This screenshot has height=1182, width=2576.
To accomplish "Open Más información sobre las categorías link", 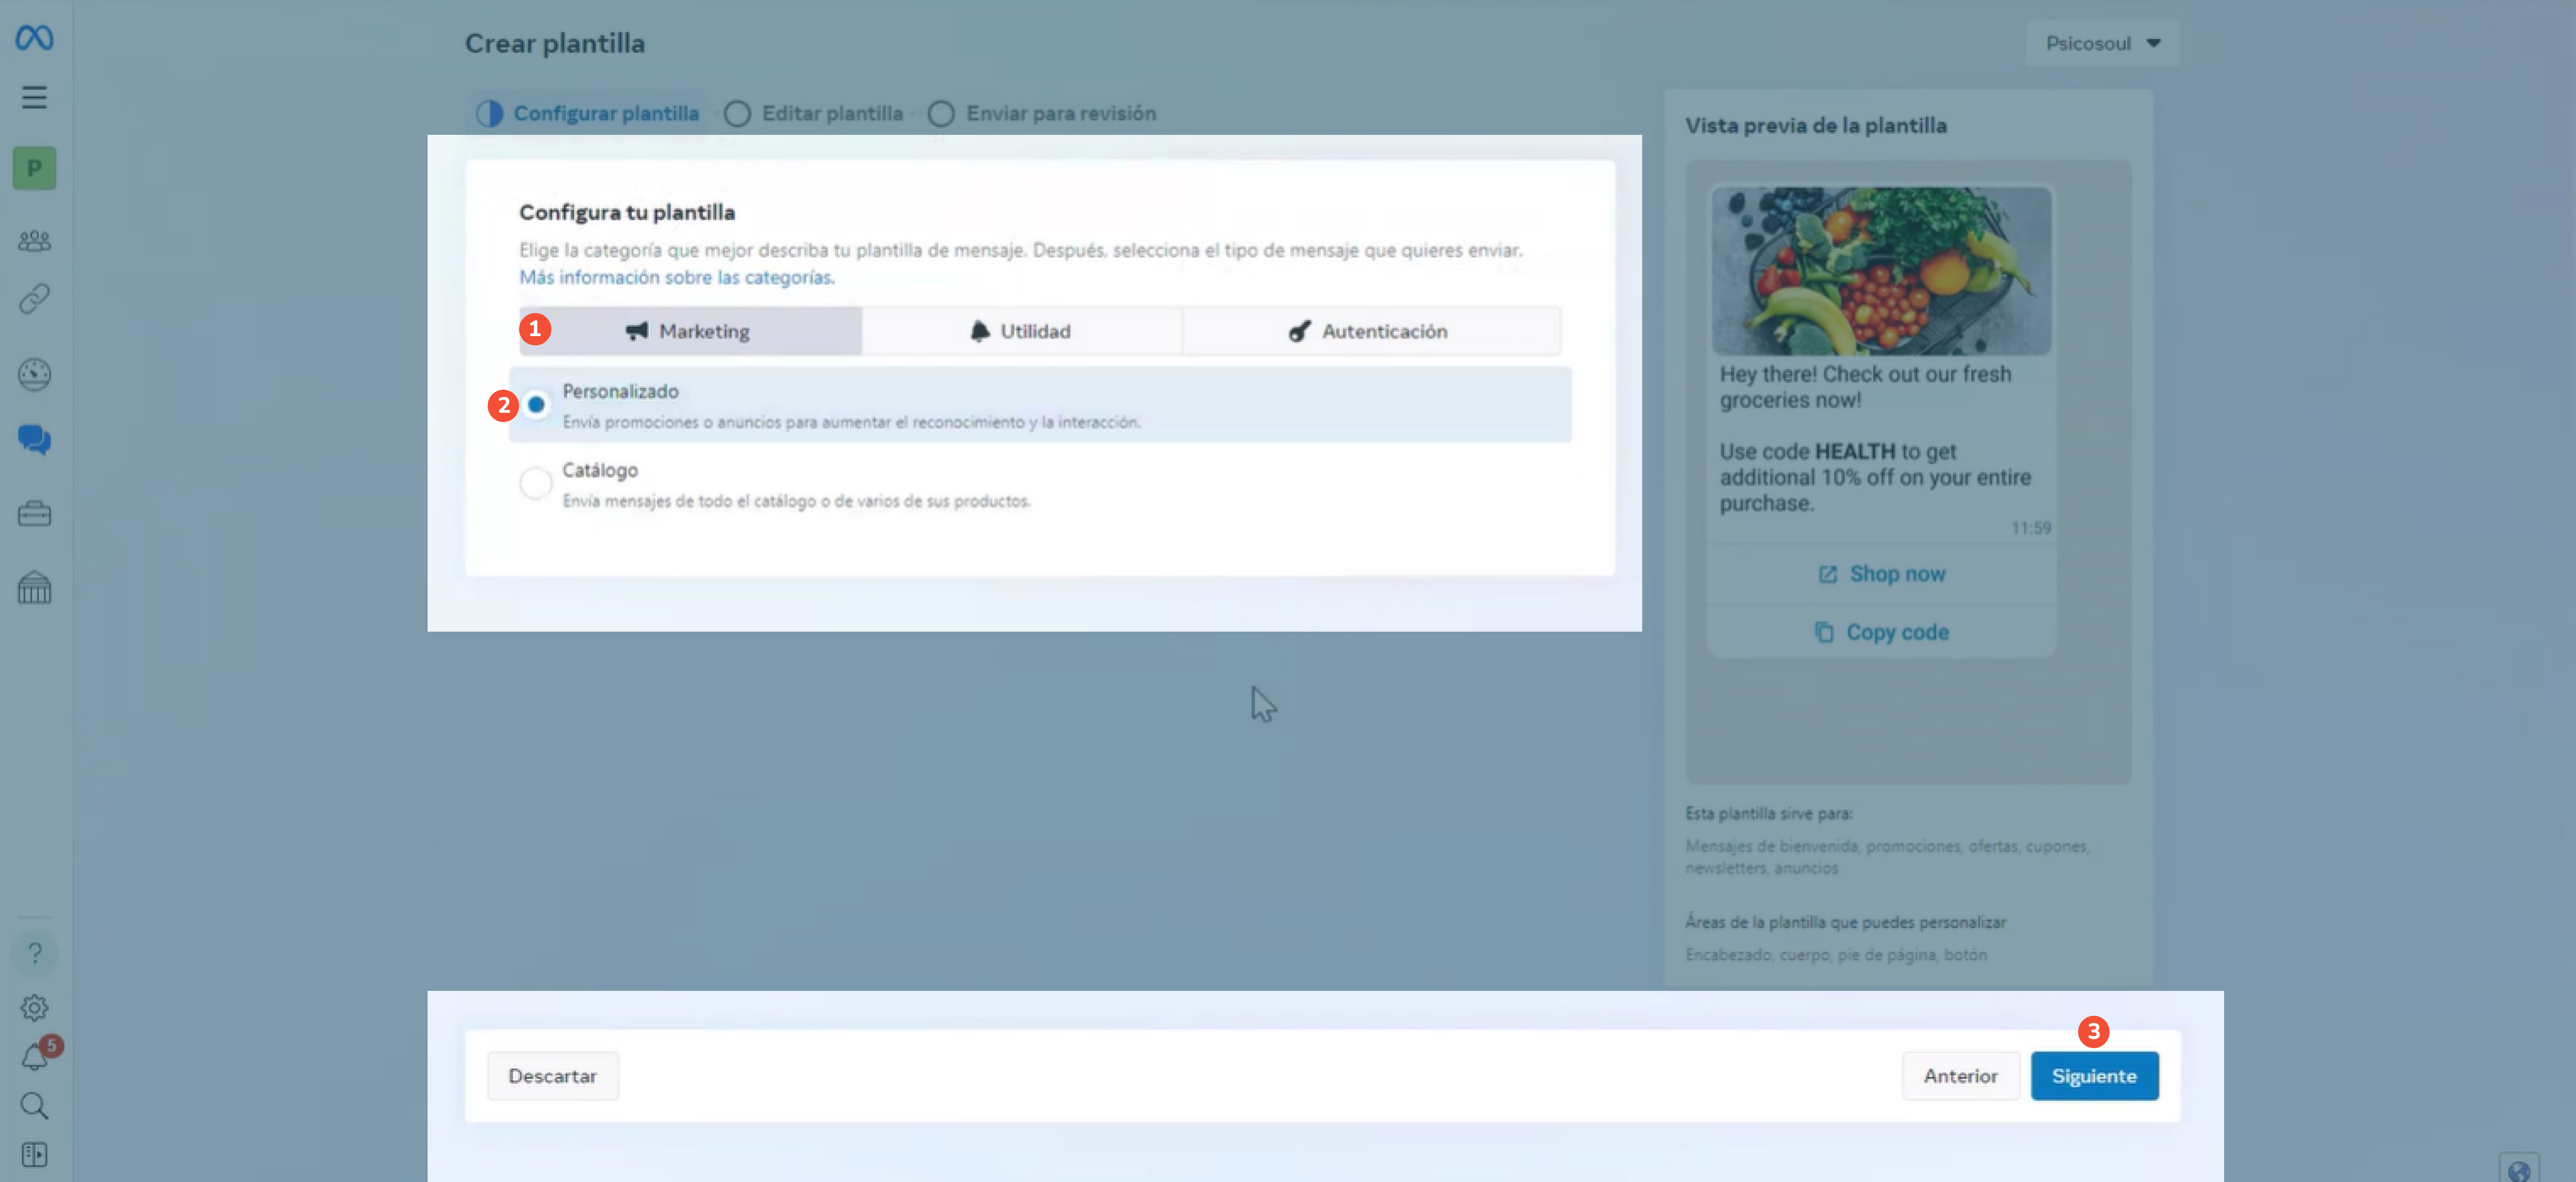I will (677, 277).
